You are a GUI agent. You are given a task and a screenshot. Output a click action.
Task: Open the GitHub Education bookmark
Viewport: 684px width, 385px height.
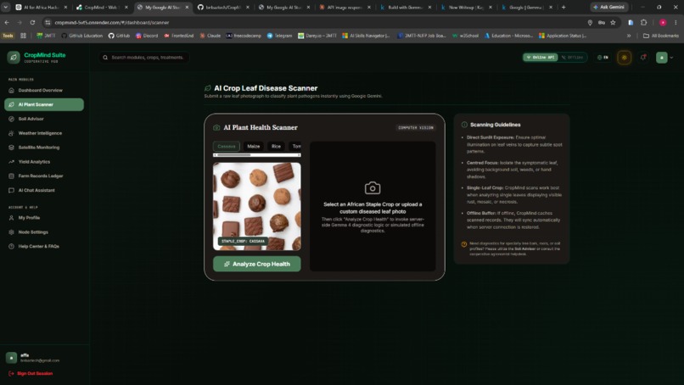82,36
